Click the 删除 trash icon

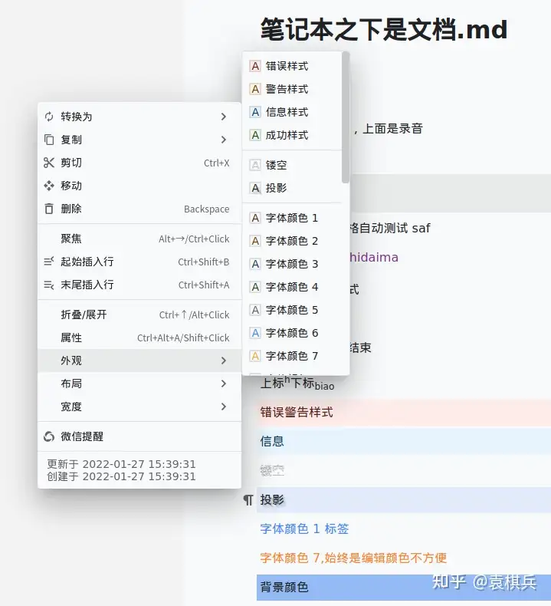(49, 209)
